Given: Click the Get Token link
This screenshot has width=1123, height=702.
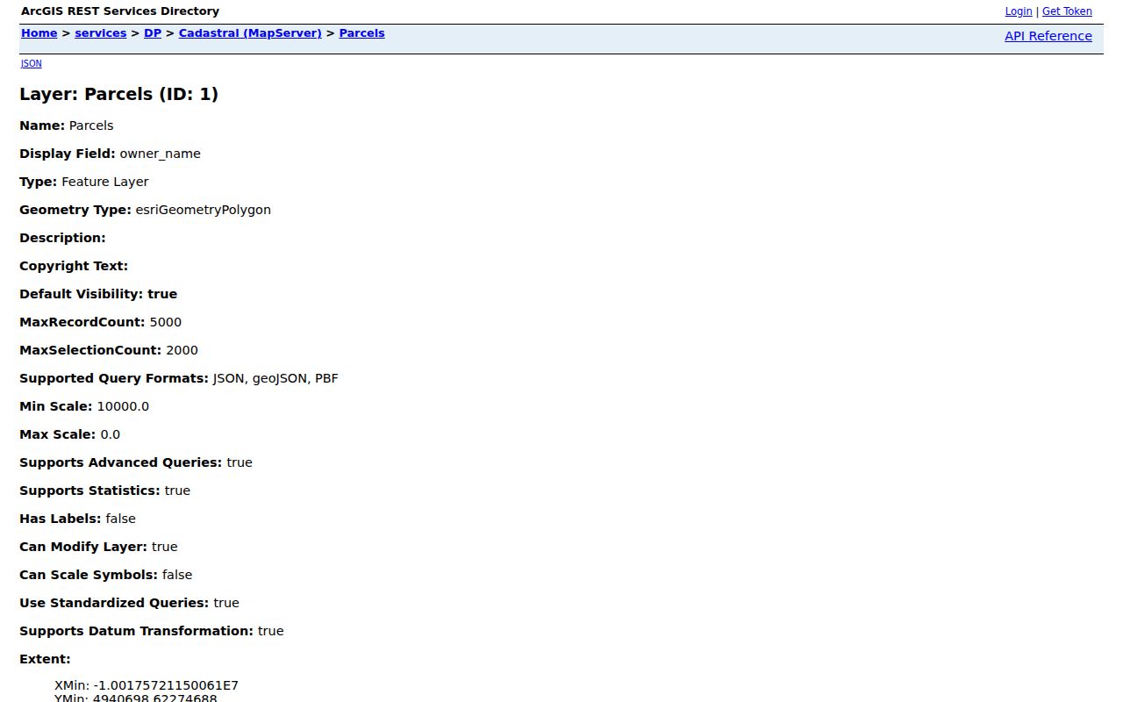Looking at the screenshot, I should 1067,11.
